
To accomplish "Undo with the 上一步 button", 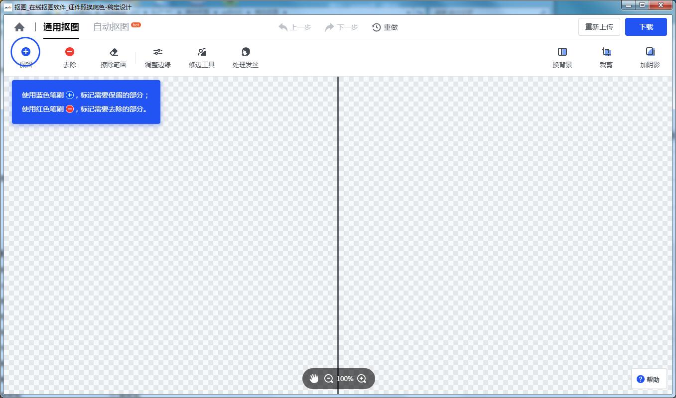I will click(x=295, y=27).
